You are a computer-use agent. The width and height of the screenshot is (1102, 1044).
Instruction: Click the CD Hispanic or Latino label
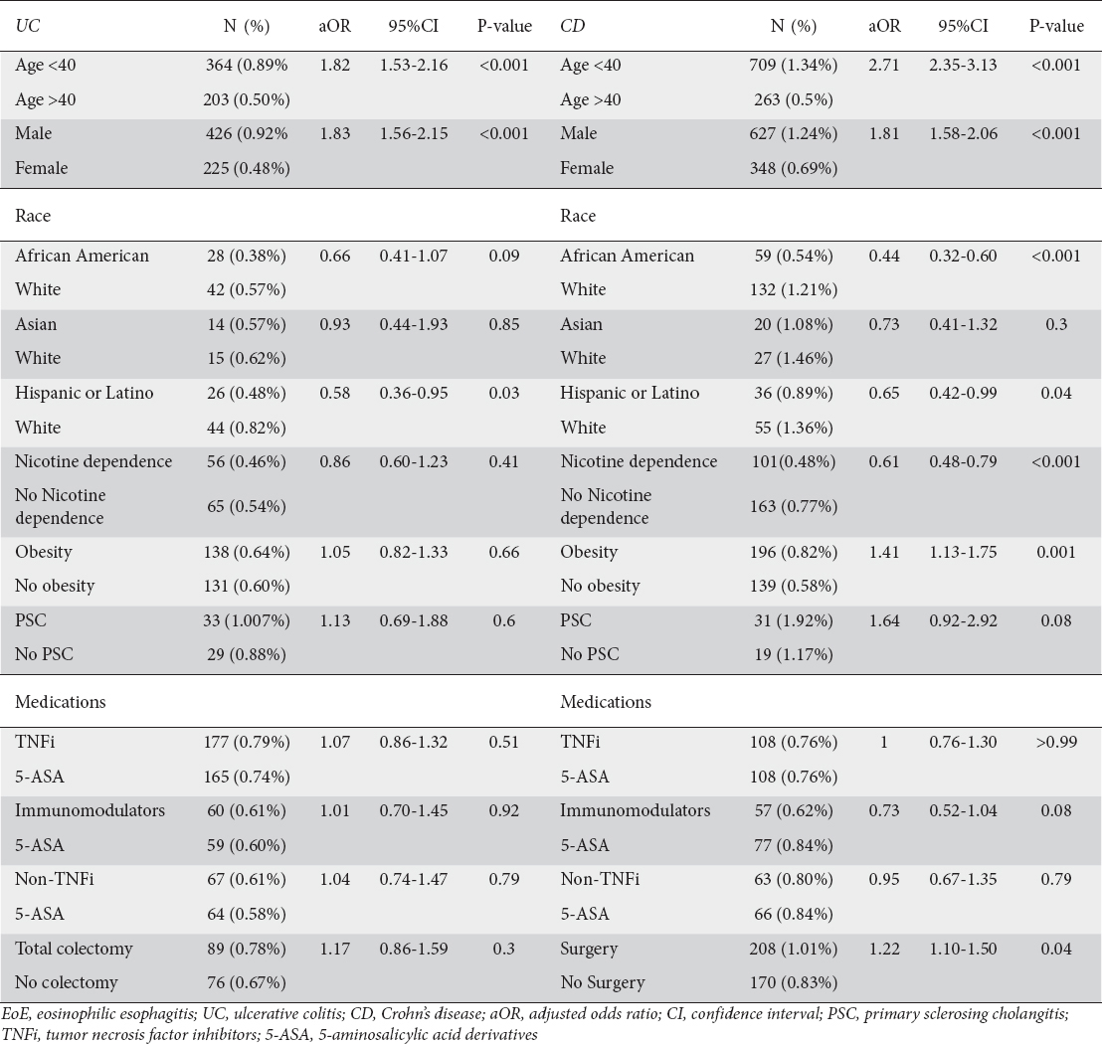coord(630,393)
